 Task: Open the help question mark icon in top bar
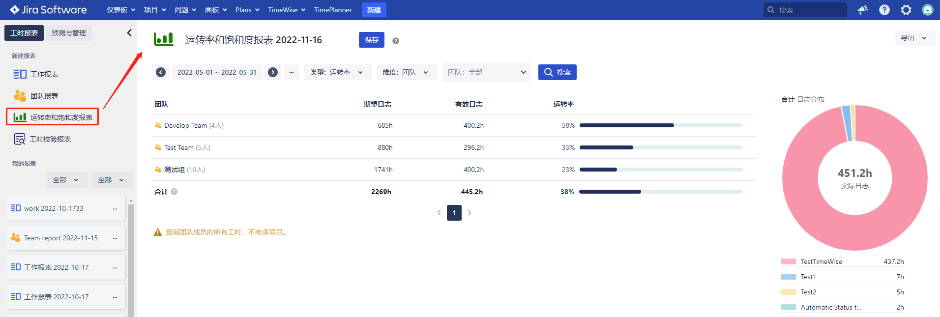[884, 10]
